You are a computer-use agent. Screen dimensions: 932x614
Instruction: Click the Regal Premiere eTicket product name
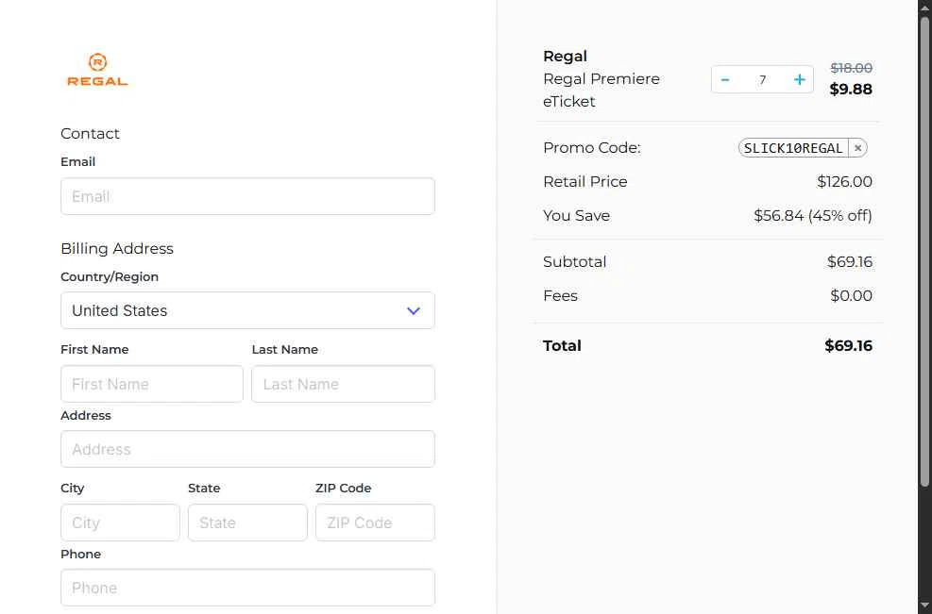click(602, 91)
